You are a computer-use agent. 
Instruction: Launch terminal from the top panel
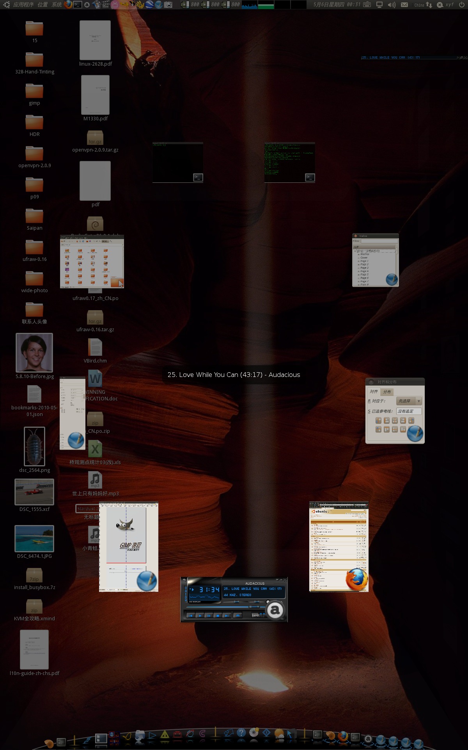point(78,5)
